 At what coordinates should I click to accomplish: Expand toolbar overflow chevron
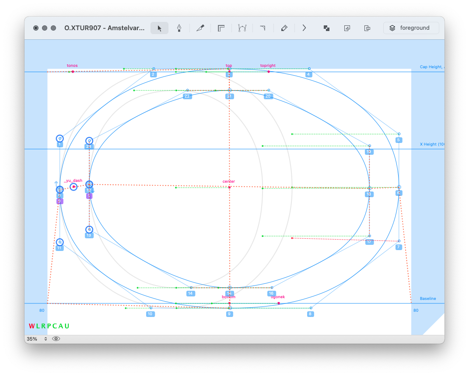(304, 28)
